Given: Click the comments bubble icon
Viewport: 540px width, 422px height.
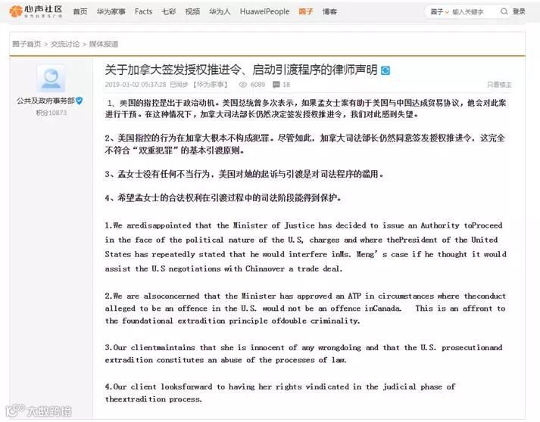Looking at the screenshot, I should (276, 85).
